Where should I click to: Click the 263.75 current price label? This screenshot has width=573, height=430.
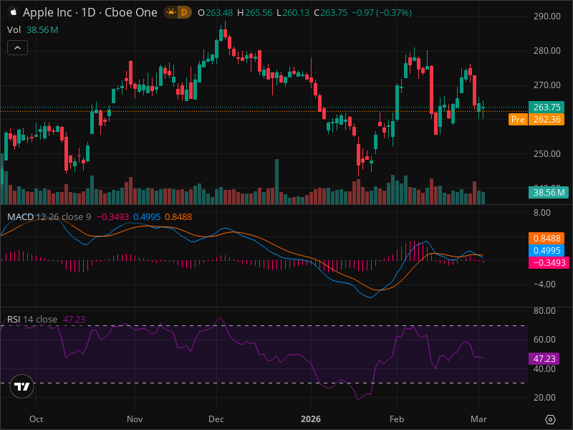coord(546,107)
